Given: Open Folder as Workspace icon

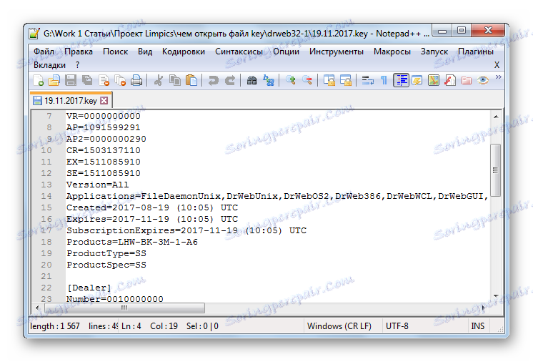Looking at the screenshot, I should click(x=467, y=81).
